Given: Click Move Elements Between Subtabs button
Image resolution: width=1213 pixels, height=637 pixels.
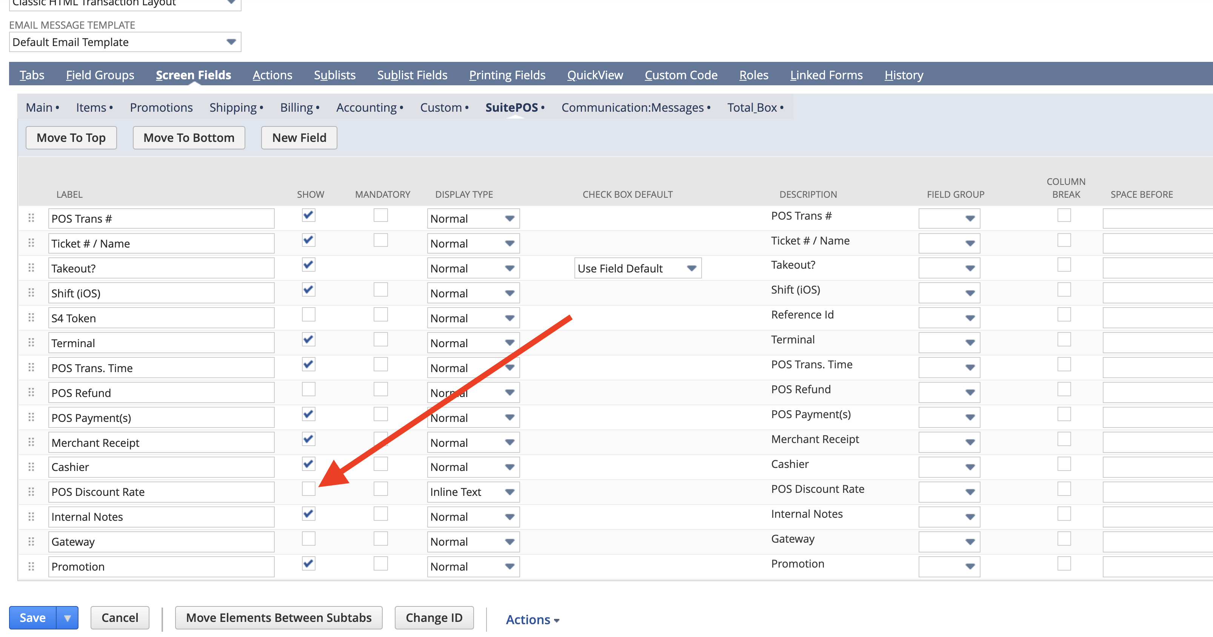Looking at the screenshot, I should [279, 617].
